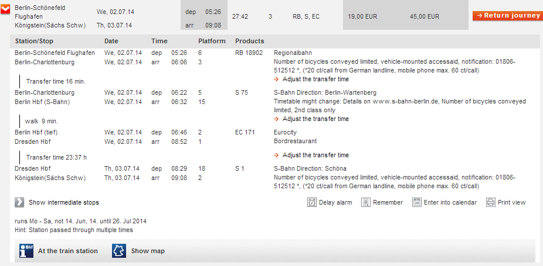Click the runs Mo - Sa note
This screenshot has height=266, width=543.
coord(81,221)
